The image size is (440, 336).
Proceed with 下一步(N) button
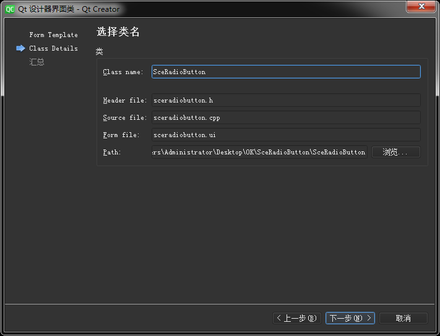click(x=350, y=318)
